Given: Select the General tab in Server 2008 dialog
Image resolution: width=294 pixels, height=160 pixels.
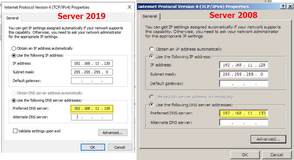Looking at the screenshot, I should (x=150, y=16).
